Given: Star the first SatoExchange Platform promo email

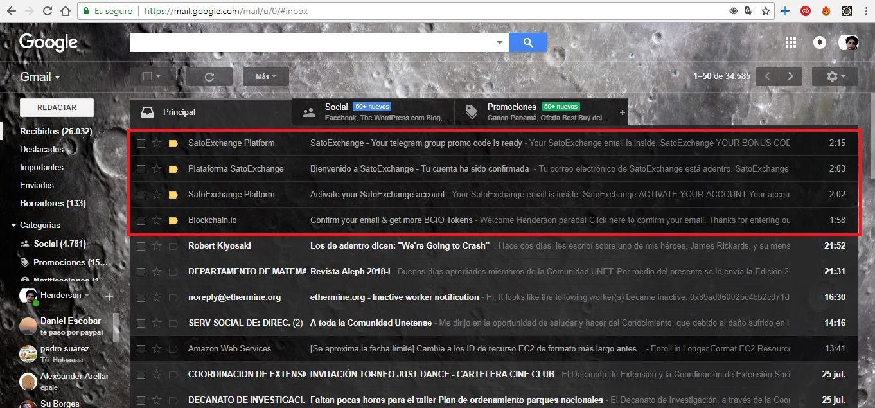Looking at the screenshot, I should click(157, 143).
